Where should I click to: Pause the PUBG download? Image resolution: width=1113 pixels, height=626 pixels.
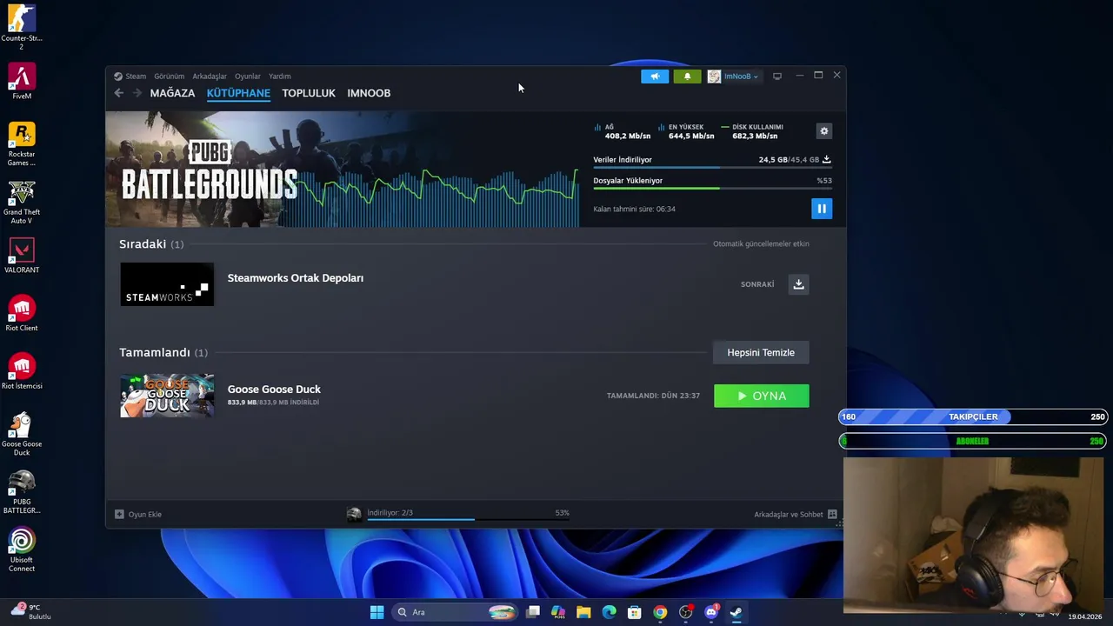coord(822,209)
